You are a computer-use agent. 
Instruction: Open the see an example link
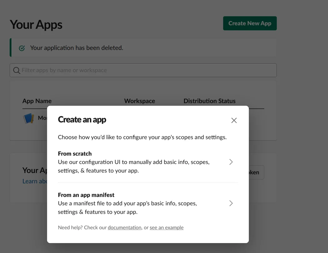tap(166, 227)
